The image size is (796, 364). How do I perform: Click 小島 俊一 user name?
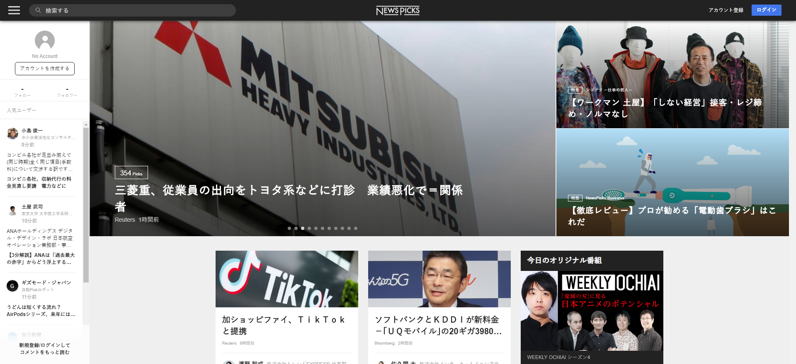tap(32, 131)
